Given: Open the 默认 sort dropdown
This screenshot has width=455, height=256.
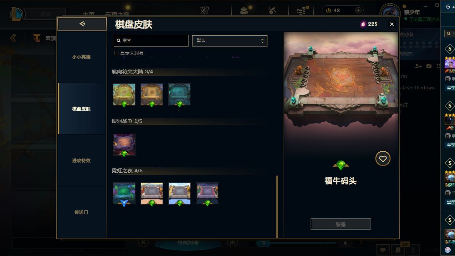Looking at the screenshot, I should tap(230, 41).
